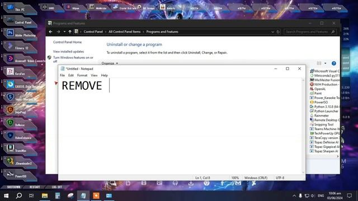This screenshot has height=201, width=358.
Task: Select Topaz DeNoise AI in programs list
Action: (x=324, y=142)
